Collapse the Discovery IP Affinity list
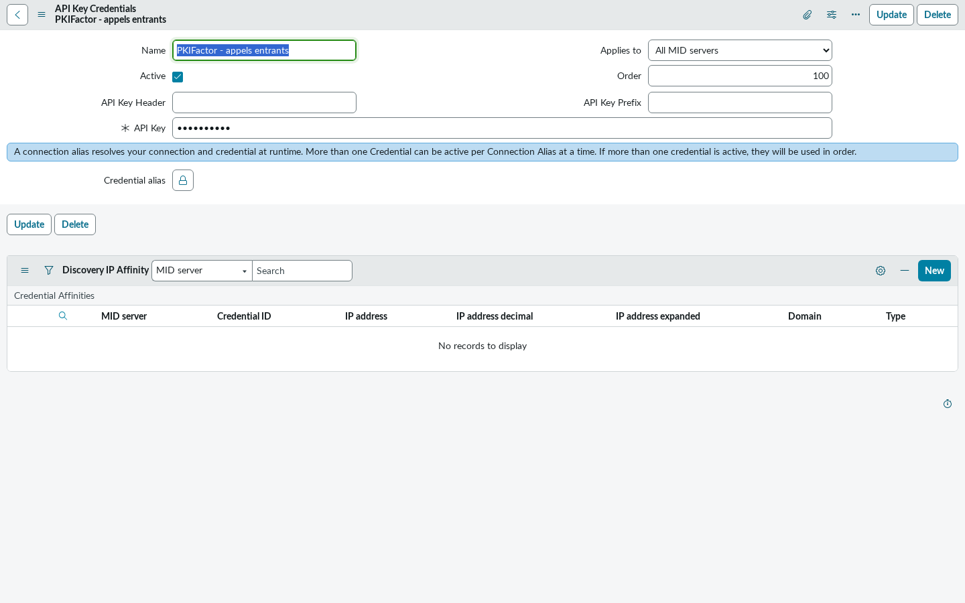The width and height of the screenshot is (965, 603). [x=905, y=271]
